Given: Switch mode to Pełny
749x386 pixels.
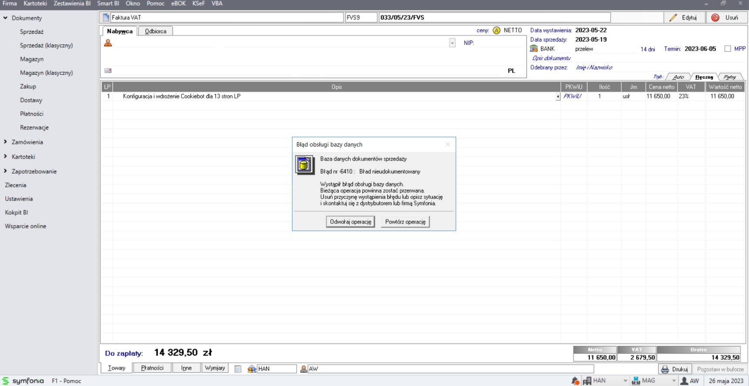Looking at the screenshot, I should [729, 77].
